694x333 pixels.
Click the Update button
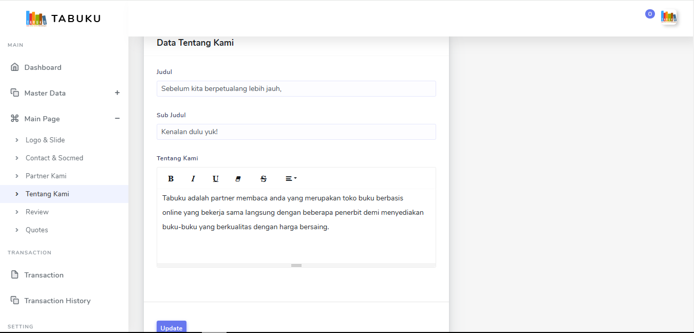point(172,327)
